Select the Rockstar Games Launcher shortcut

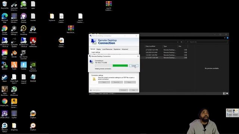(x=14, y=103)
